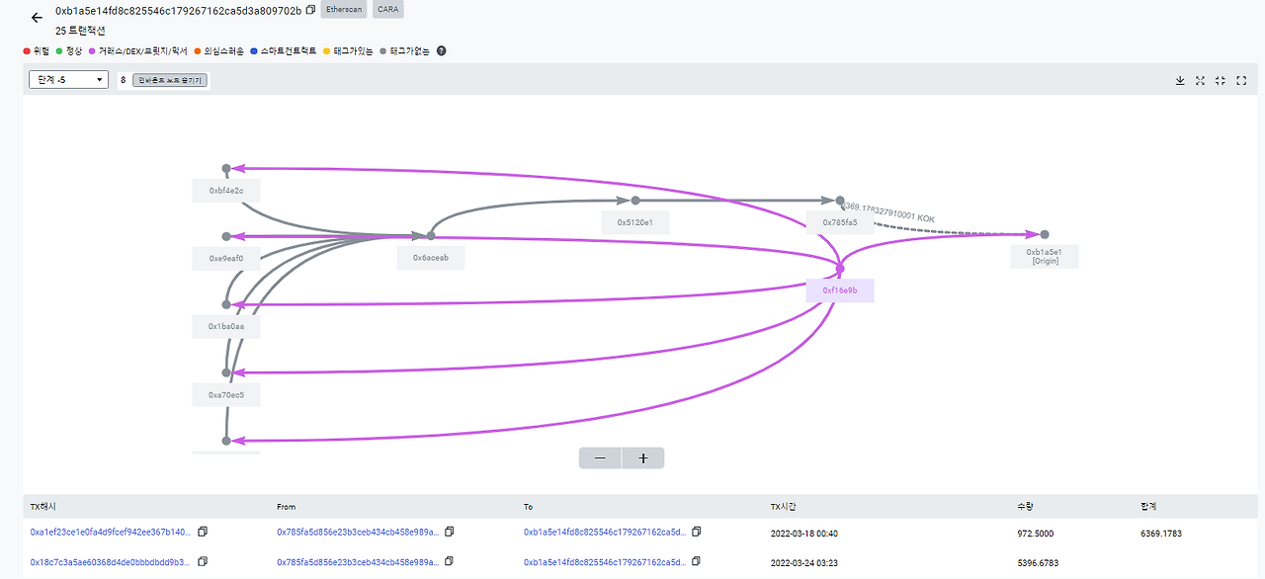Open To address link in second table row
The height and width of the screenshot is (579, 1265).
click(x=605, y=561)
